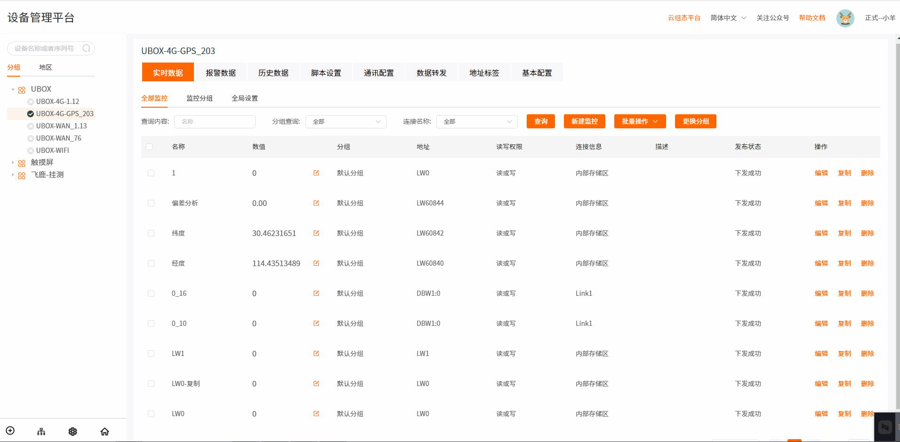Viewport: 900px width, 442px height.
Task: Click the settings gear icon at bottom
Action: coord(73,432)
